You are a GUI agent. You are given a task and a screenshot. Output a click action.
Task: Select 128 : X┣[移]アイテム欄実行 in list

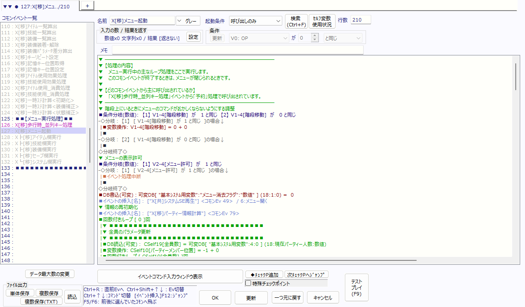pos(43,137)
